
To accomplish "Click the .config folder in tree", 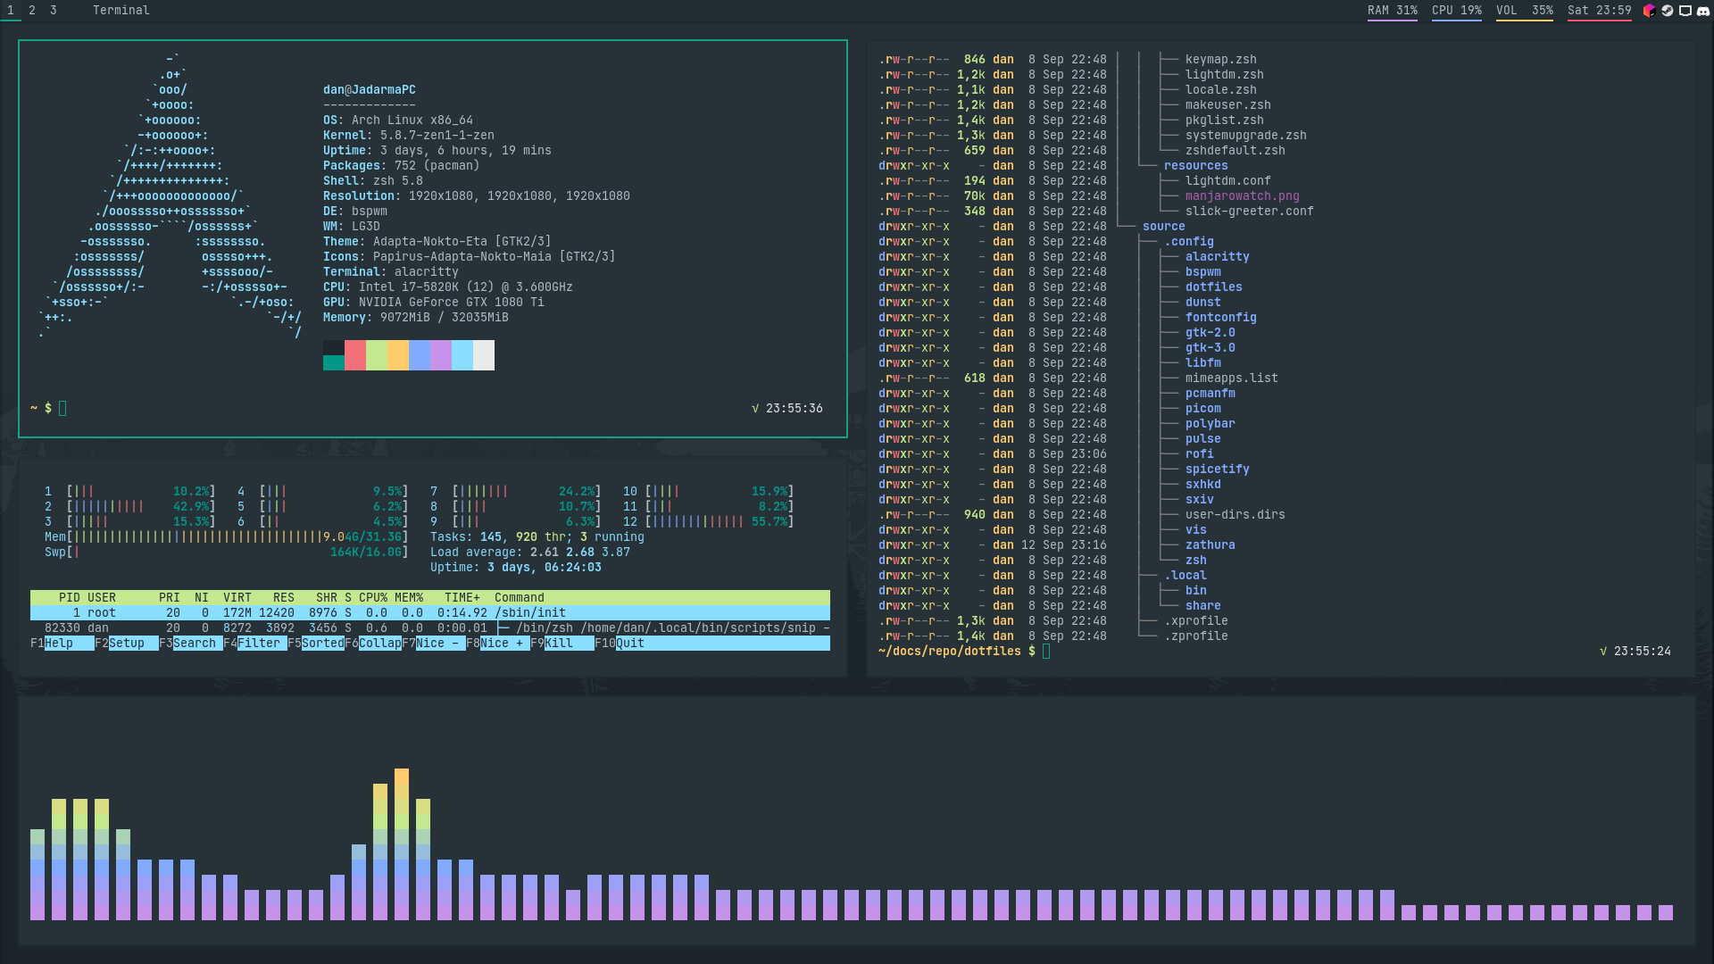I will [1189, 242].
